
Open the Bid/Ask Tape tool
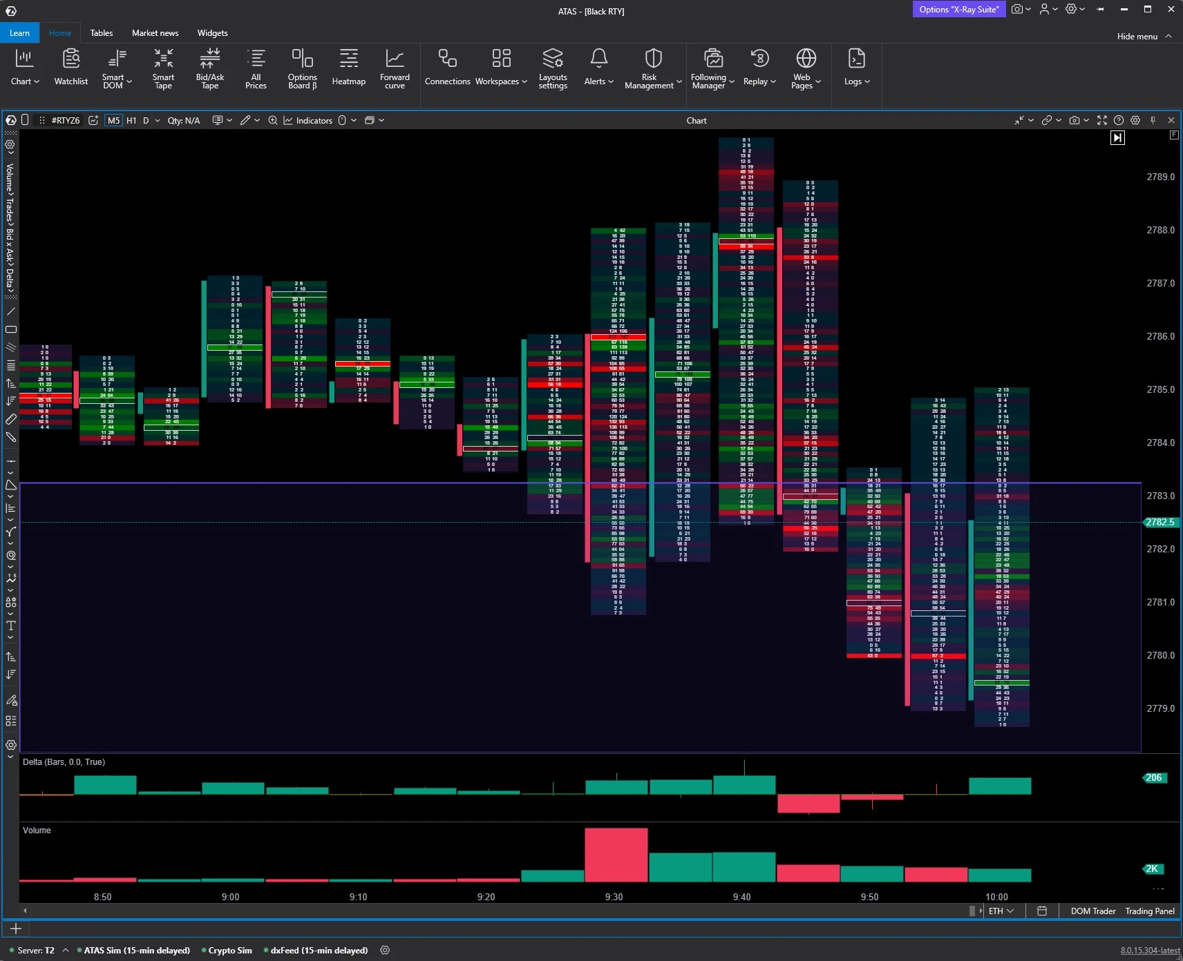pos(210,68)
